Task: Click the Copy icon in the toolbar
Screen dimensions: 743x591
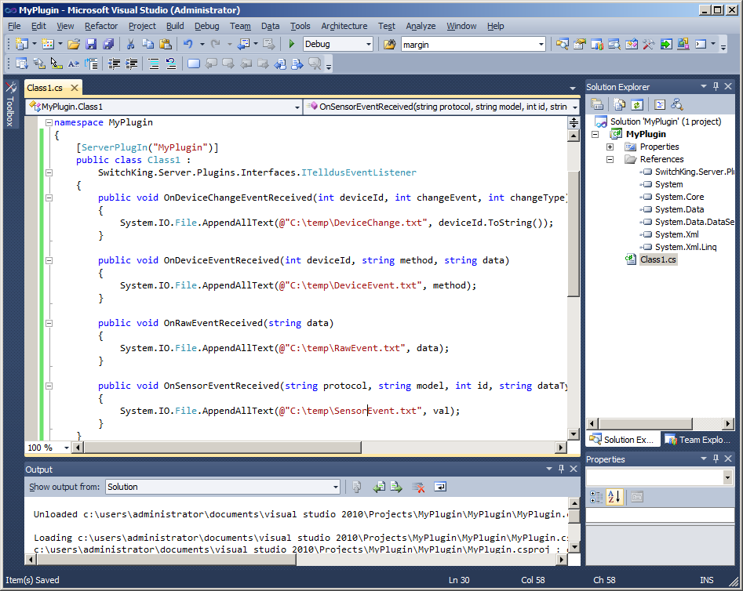Action: [x=148, y=44]
